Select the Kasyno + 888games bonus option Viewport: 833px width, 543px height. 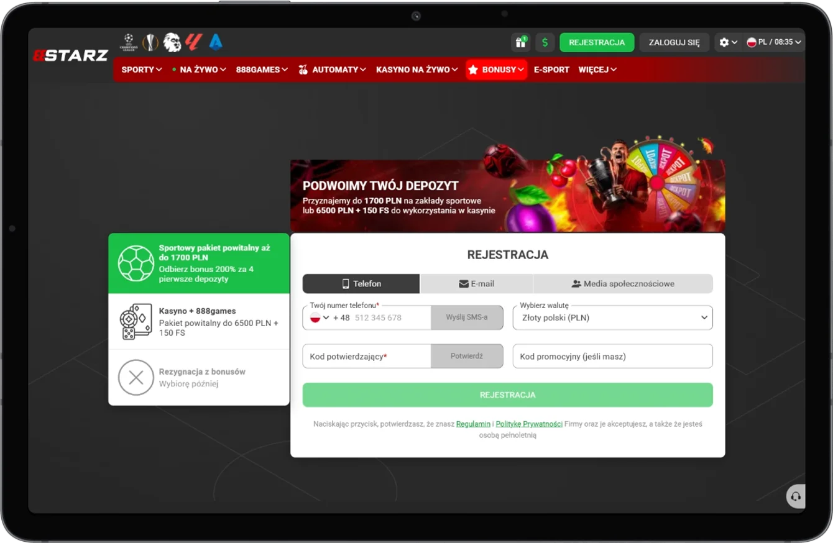point(199,321)
